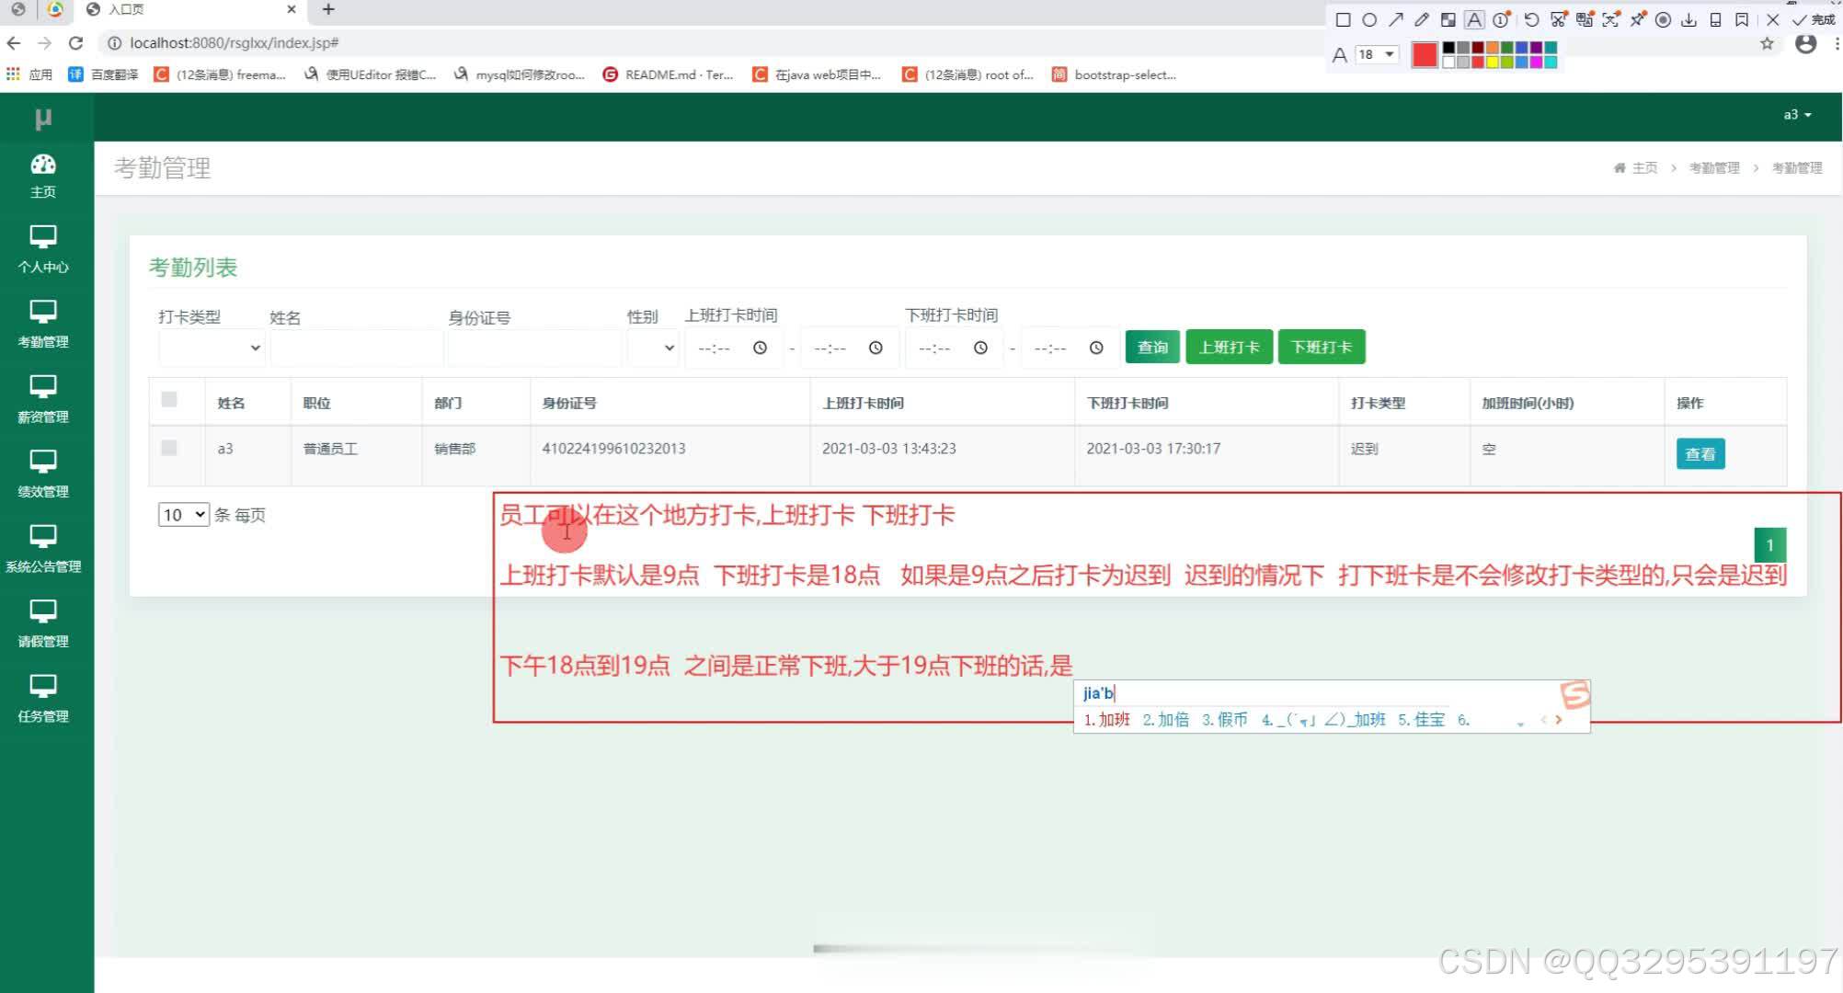
Task: Open the first 下班打卡时间 clock picker
Action: (980, 348)
